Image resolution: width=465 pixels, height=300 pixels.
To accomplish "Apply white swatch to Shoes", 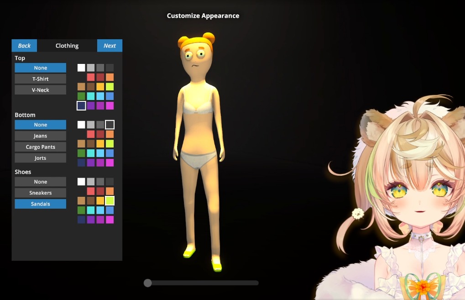I will (81, 182).
